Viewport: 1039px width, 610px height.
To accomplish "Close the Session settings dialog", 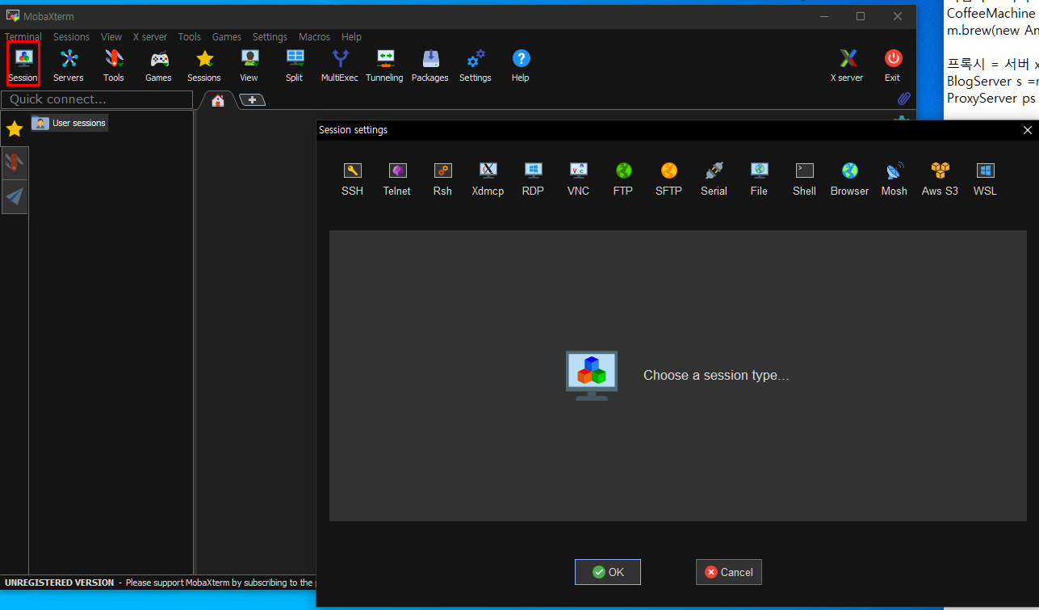I will (1027, 130).
